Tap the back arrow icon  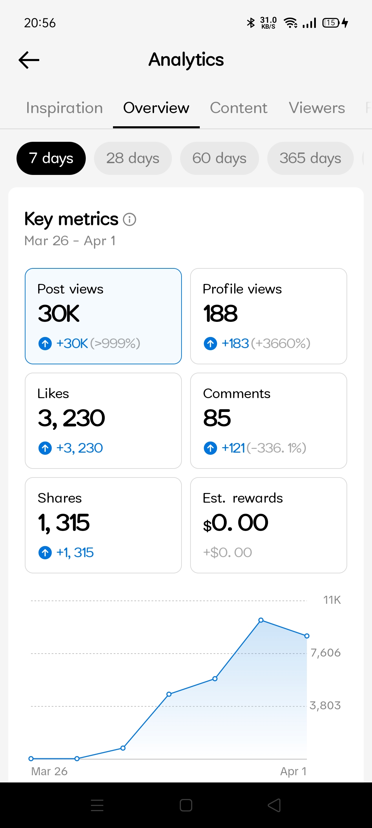[29, 60]
